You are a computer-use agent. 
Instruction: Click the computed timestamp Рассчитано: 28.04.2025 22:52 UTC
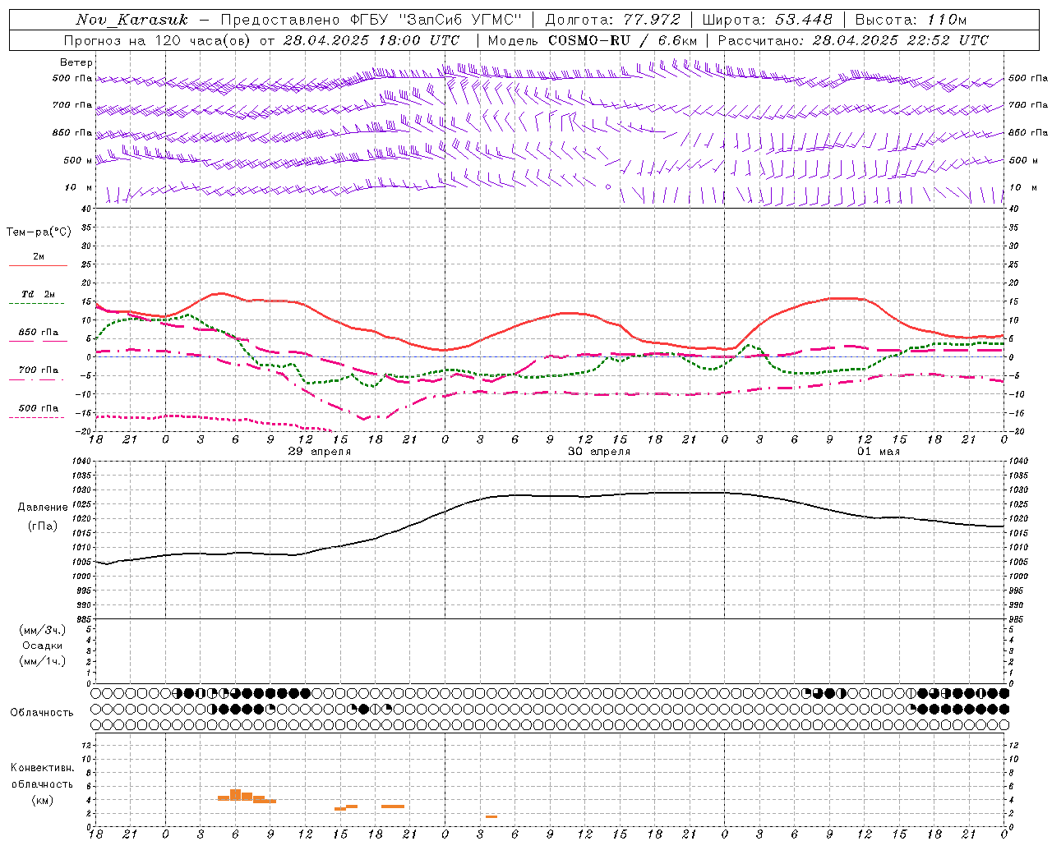pyautogui.click(x=853, y=40)
